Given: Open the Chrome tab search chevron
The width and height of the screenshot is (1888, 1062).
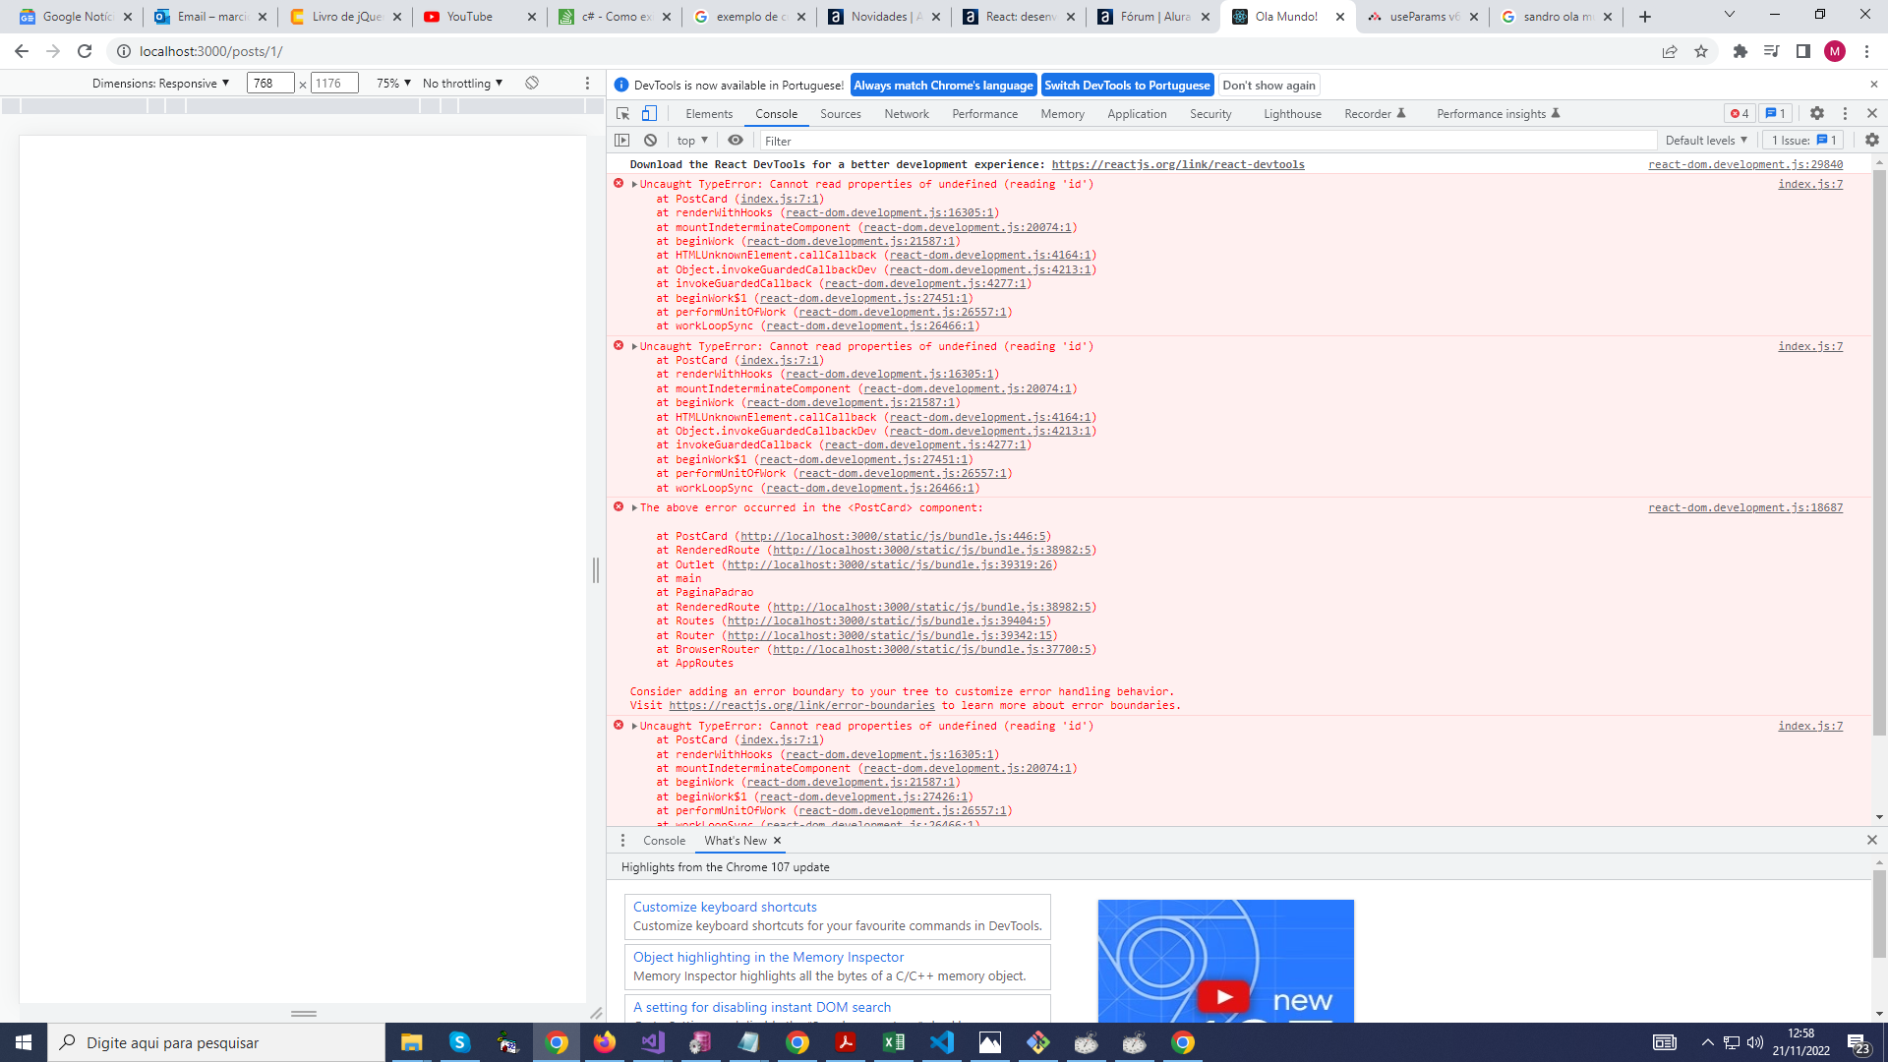Looking at the screenshot, I should pyautogui.click(x=1730, y=15).
